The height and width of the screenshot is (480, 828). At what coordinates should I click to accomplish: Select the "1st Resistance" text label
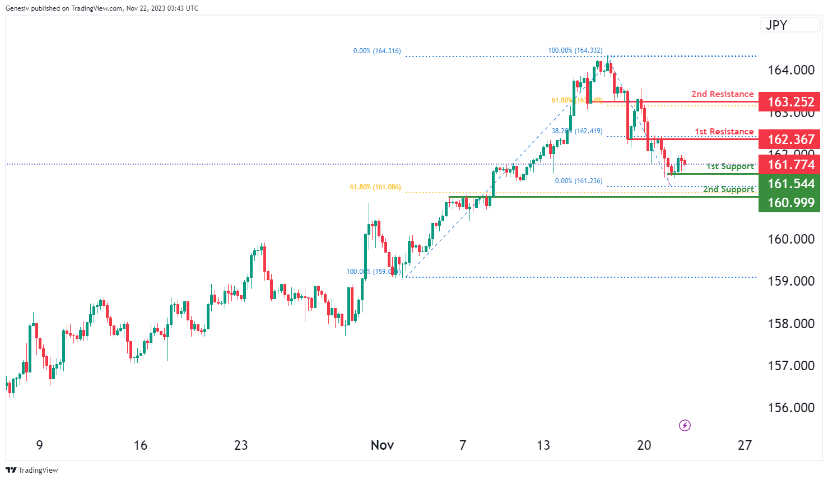pyautogui.click(x=724, y=132)
